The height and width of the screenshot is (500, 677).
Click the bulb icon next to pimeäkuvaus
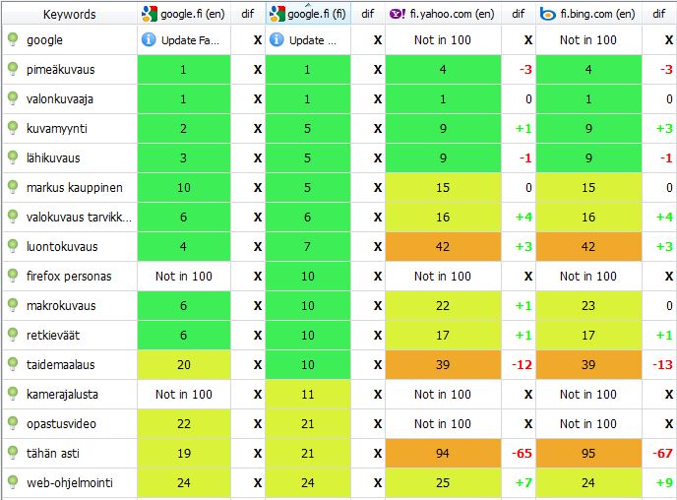pos(13,70)
